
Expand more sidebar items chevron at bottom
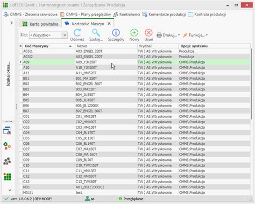click(10, 190)
